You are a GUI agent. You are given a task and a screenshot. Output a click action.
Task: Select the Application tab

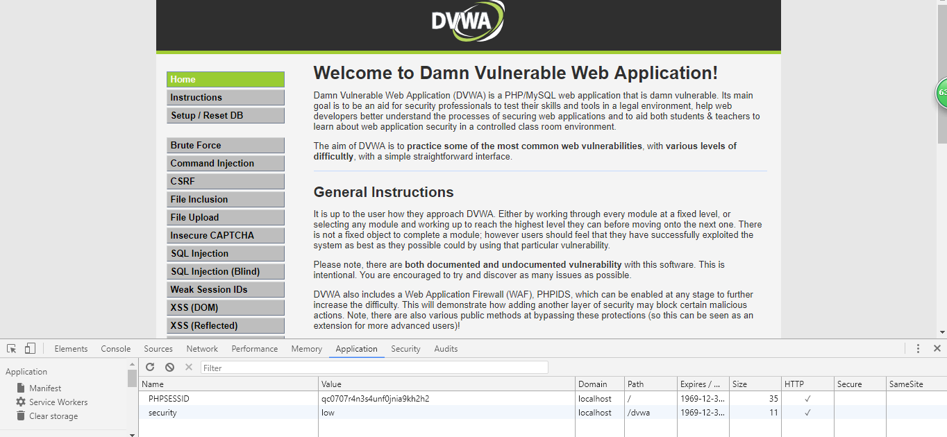coord(357,349)
